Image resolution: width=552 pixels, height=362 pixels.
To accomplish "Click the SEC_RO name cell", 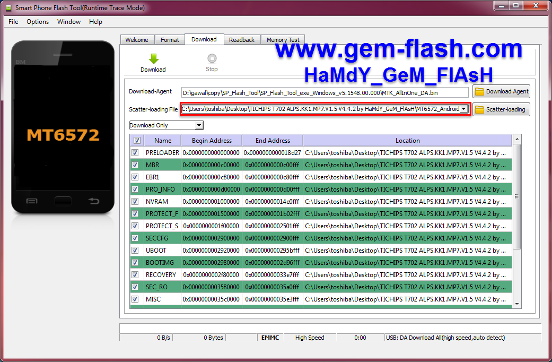I will point(162,287).
